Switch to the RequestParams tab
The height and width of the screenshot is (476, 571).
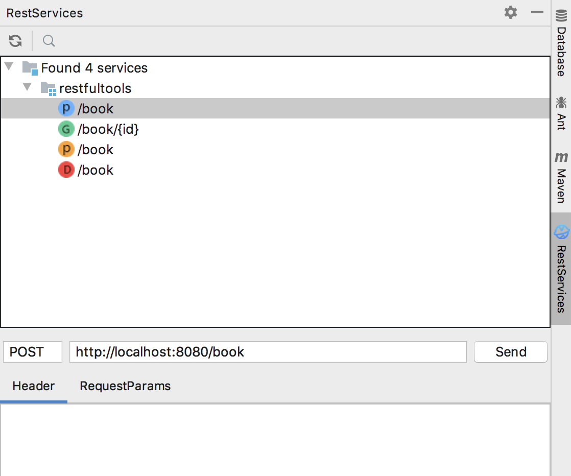125,386
